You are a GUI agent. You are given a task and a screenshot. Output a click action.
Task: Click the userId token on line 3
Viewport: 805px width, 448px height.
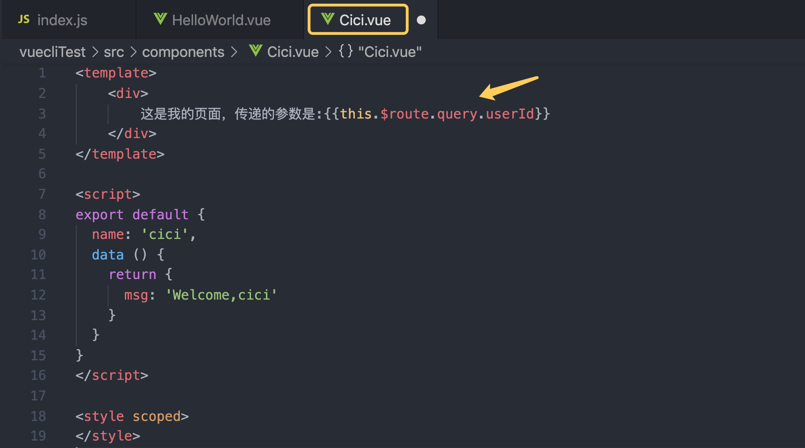click(x=510, y=114)
